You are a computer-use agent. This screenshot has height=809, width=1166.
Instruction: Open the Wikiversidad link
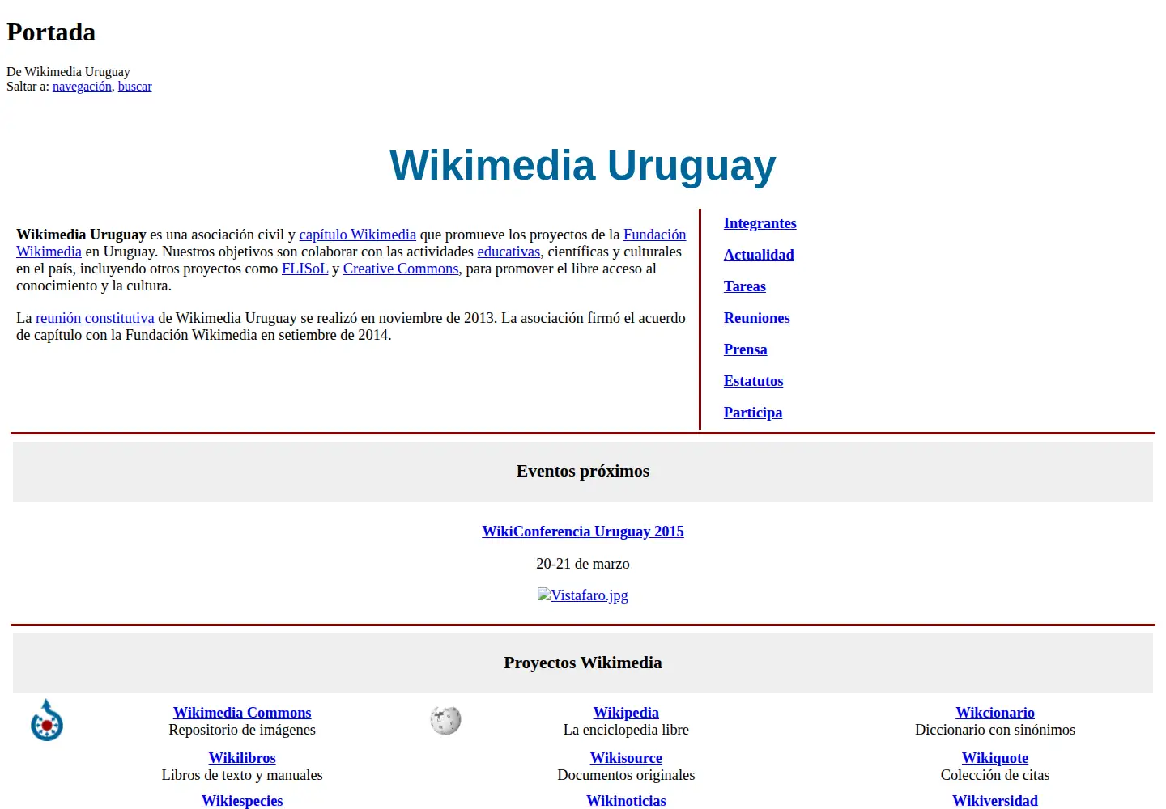(995, 801)
